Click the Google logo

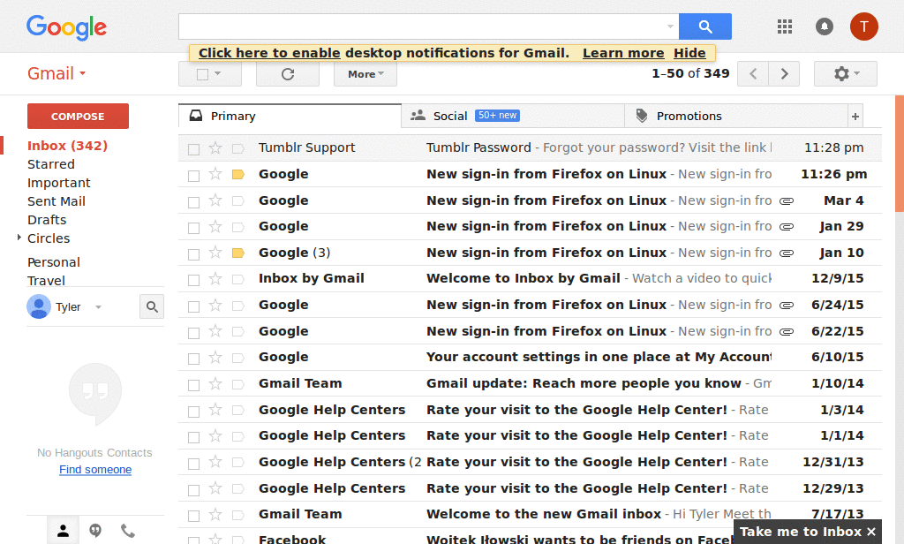[66, 27]
